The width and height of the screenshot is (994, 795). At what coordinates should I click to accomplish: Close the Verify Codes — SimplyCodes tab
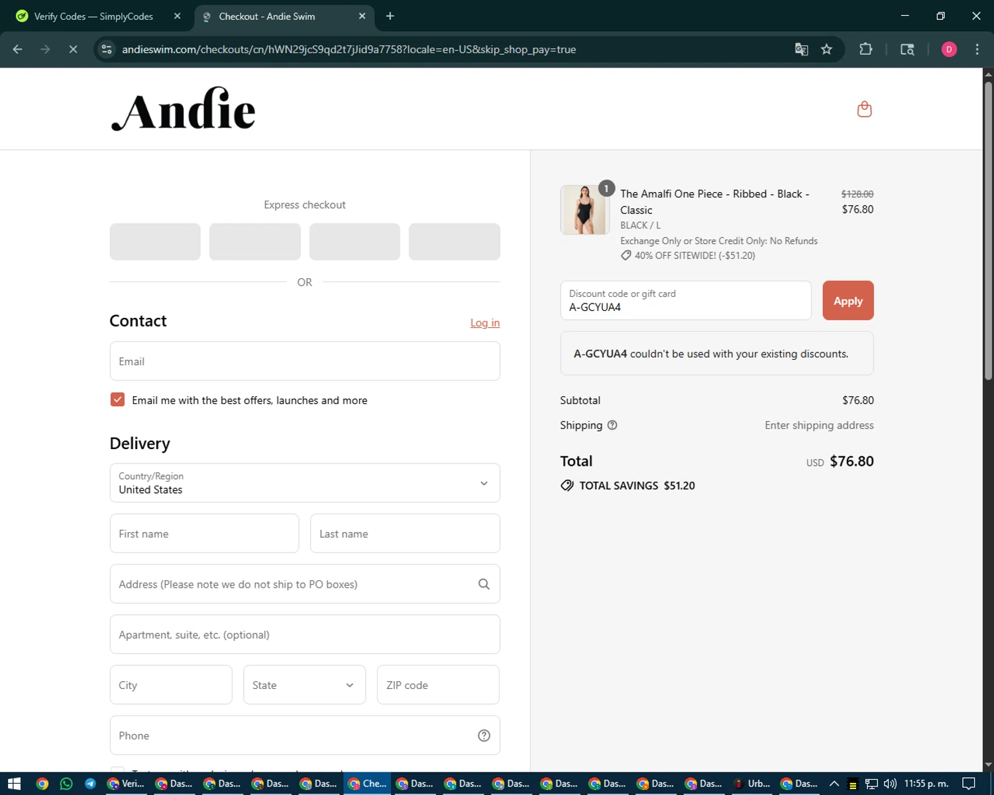[177, 16]
